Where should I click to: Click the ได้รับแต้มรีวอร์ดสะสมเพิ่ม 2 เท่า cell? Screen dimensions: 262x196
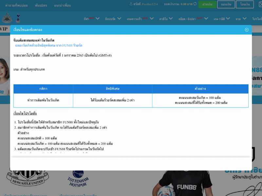[113, 100]
